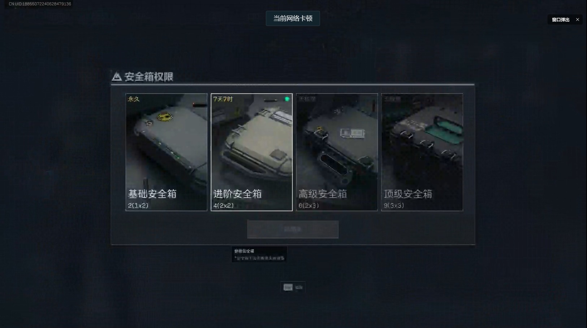Select the 顶级安全箱 card

(422, 152)
